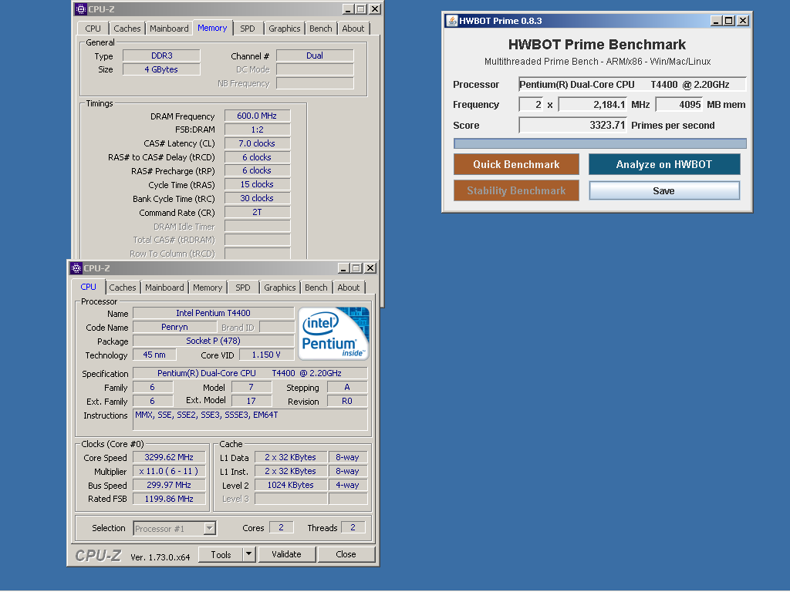Open the Mainboard tab in the front CPU-Z window
The image size is (790, 592).
[x=165, y=288]
